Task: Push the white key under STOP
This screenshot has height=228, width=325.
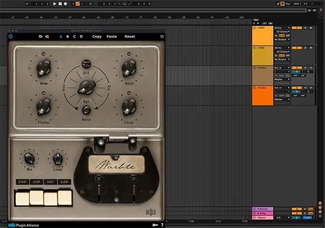Action: [36, 198]
